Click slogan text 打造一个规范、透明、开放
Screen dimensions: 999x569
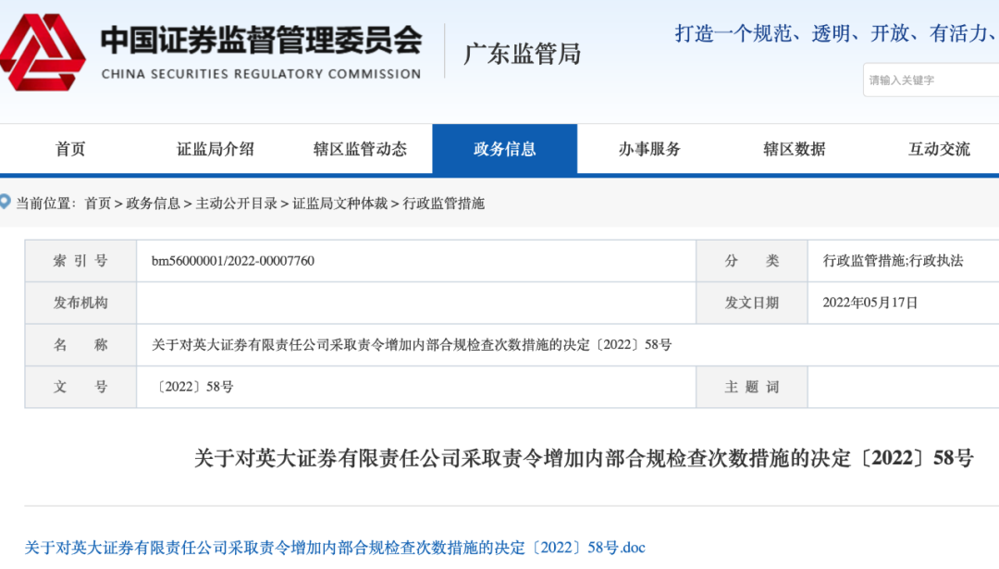pos(792,33)
